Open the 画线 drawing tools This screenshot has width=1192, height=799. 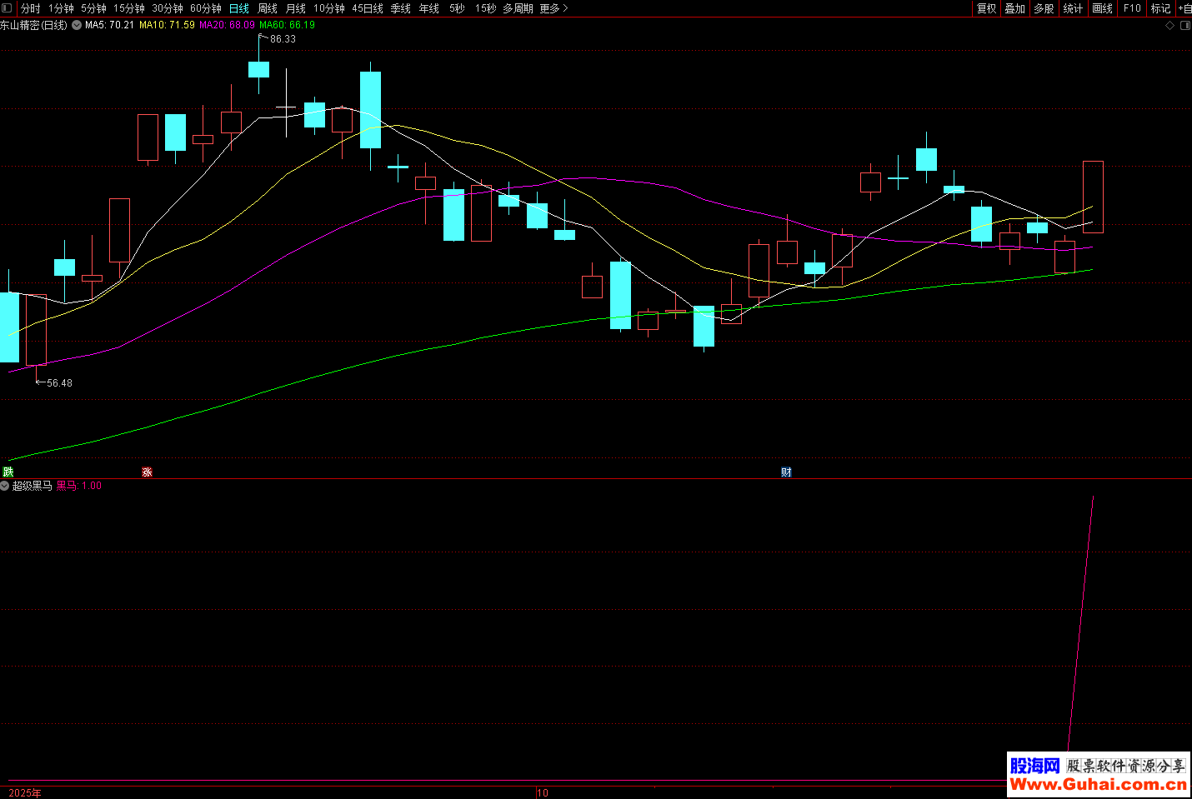(x=1102, y=8)
